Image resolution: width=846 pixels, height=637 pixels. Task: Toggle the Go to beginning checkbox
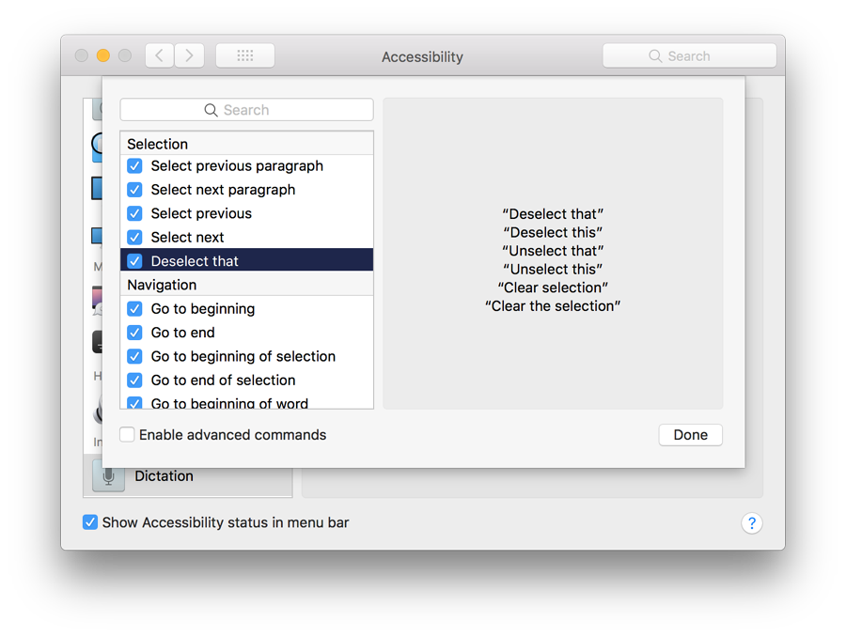pos(134,309)
